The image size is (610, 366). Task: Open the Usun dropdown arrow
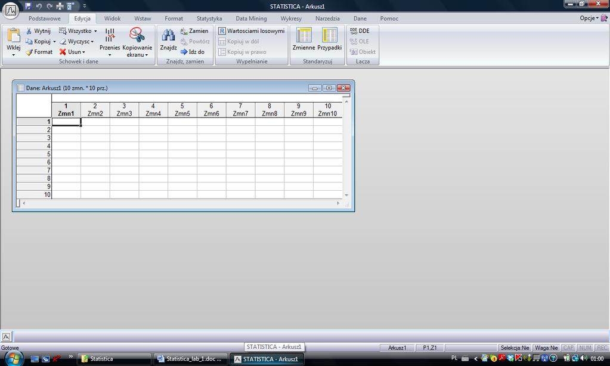click(x=83, y=52)
